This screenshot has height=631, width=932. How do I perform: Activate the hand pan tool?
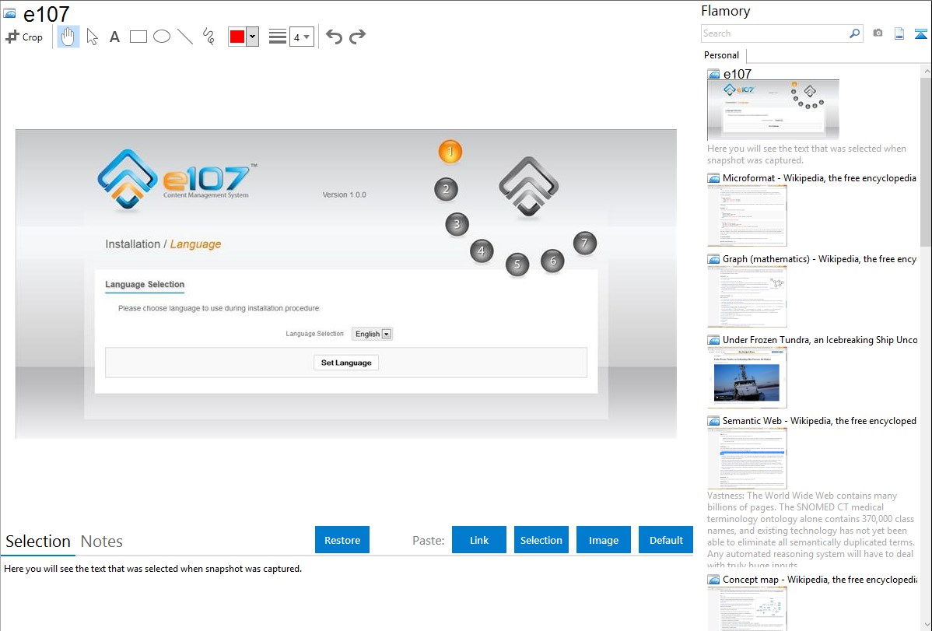tap(68, 37)
